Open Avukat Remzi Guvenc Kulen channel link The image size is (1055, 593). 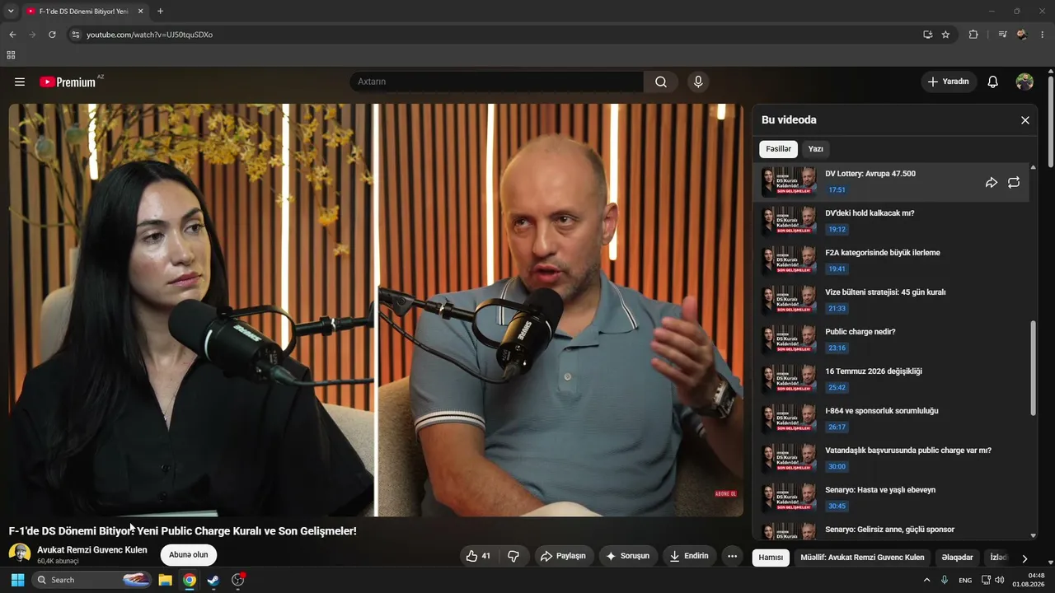(92, 550)
